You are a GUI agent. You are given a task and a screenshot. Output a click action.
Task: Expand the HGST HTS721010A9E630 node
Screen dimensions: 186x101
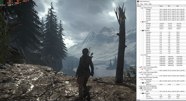tap(139, 86)
